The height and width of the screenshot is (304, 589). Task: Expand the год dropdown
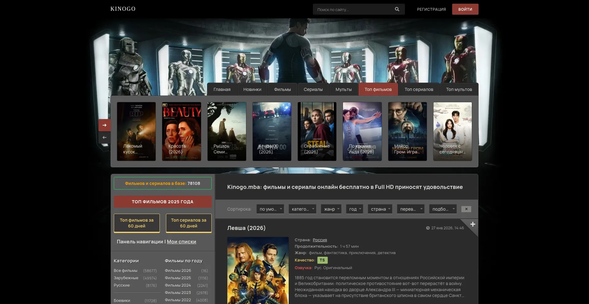click(x=355, y=209)
